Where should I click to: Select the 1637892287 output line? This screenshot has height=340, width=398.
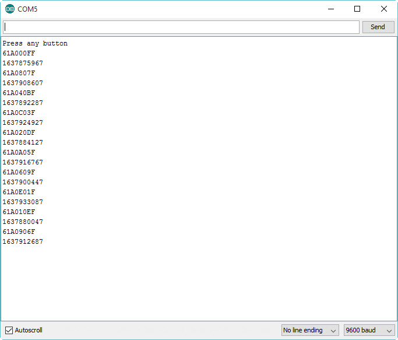coord(23,103)
